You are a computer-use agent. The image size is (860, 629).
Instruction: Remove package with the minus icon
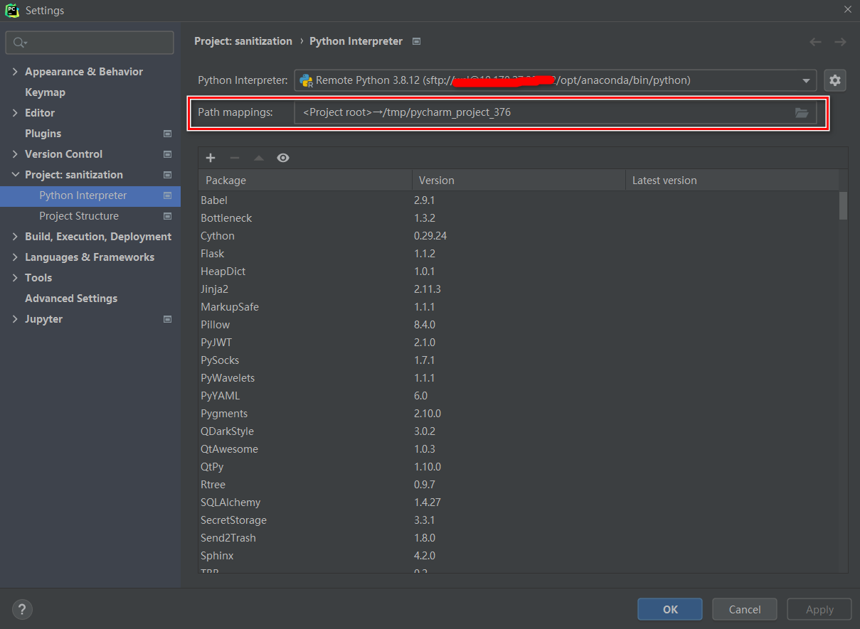click(235, 158)
